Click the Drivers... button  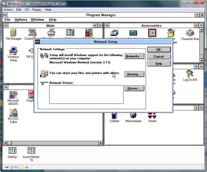click(134, 88)
